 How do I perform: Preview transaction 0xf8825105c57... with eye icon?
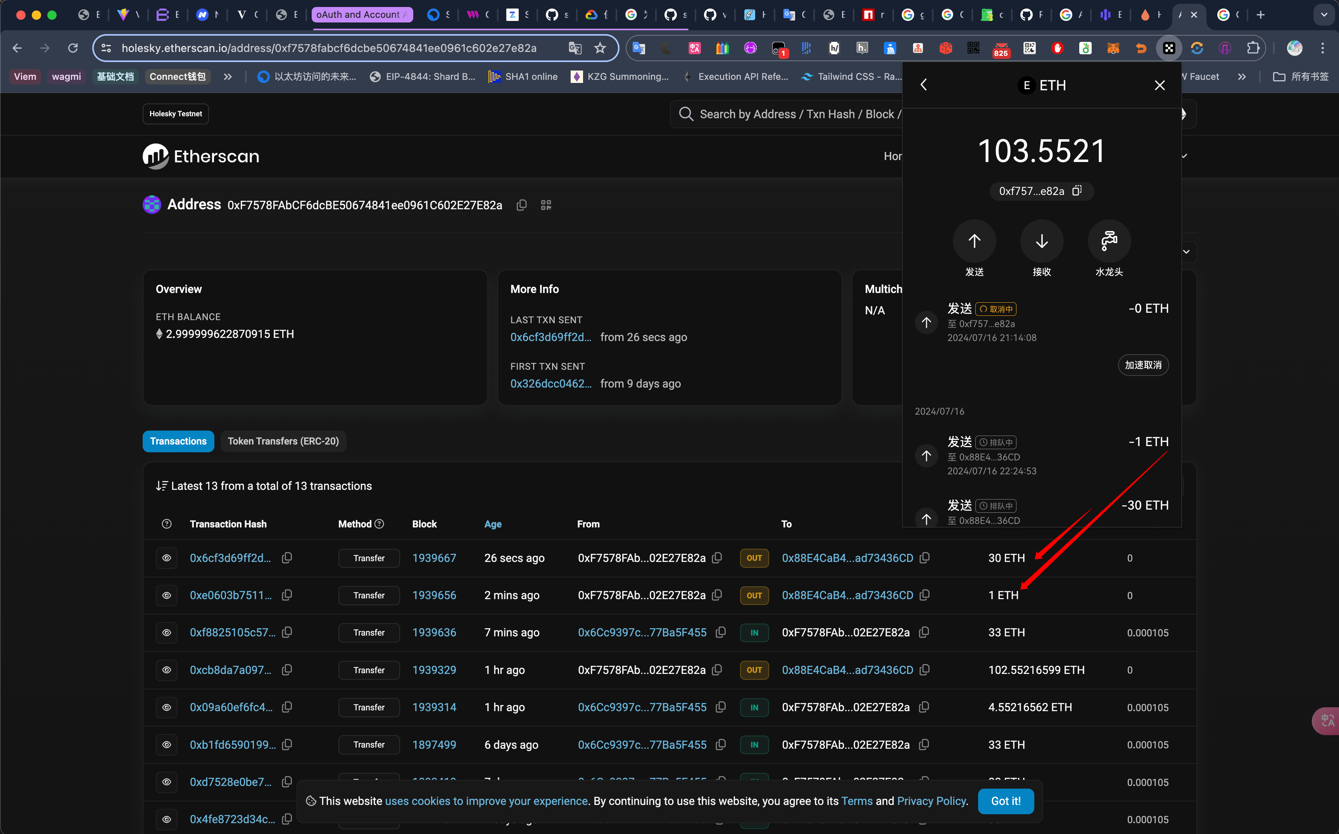pyautogui.click(x=167, y=632)
